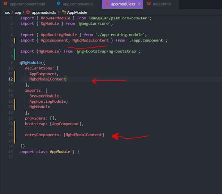Click the Angular icon on app.component.ts tab
Screen dimensions: 222x194
tap(59, 3)
